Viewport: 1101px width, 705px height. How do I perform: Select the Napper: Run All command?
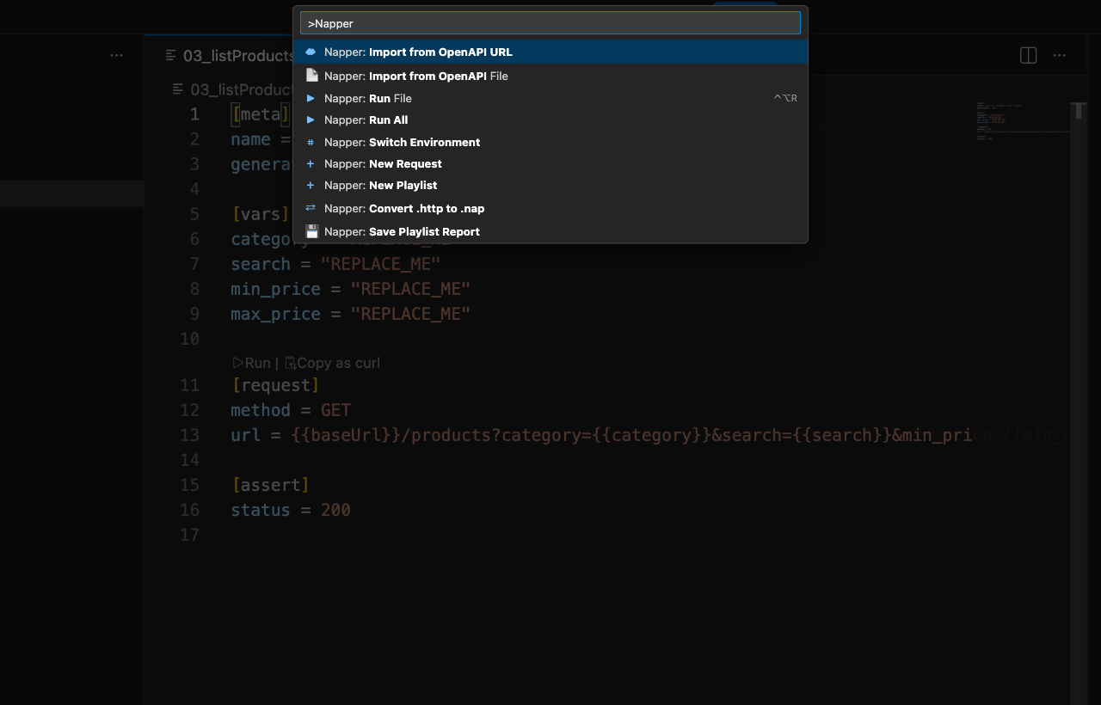pos(550,120)
